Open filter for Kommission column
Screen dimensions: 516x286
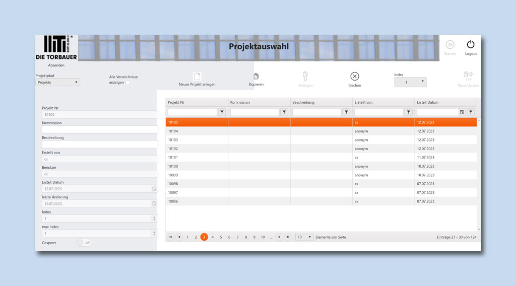coord(284,112)
